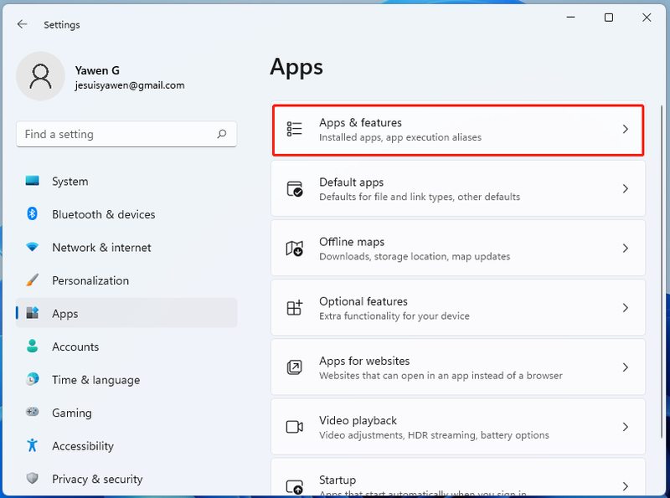The width and height of the screenshot is (670, 498).
Task: Open Bluetooth & devices category
Action: point(126,214)
